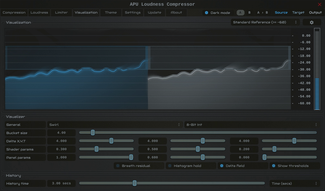Click the Panel params 0.000 value field
325x191 pixels.
pos(244,157)
